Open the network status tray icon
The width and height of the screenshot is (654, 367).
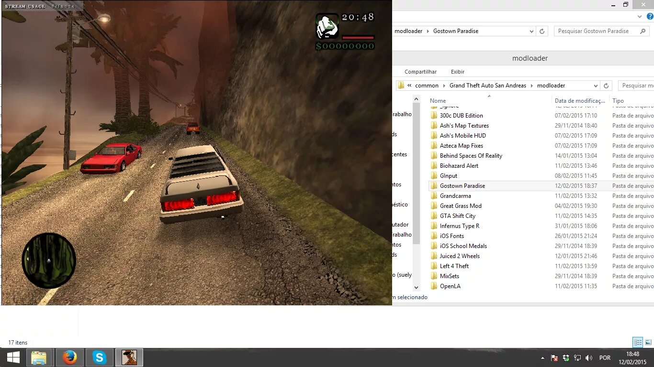[577, 358]
